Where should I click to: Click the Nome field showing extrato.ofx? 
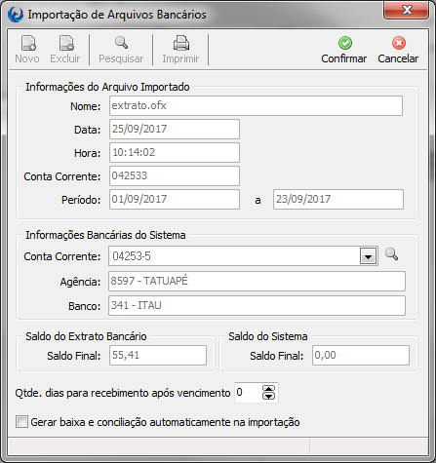(x=256, y=106)
